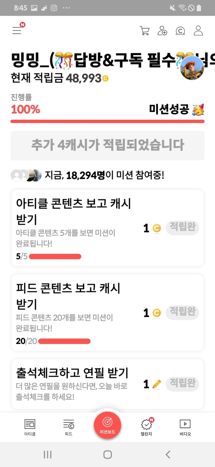Tap the red mission progress bar

tap(107, 121)
